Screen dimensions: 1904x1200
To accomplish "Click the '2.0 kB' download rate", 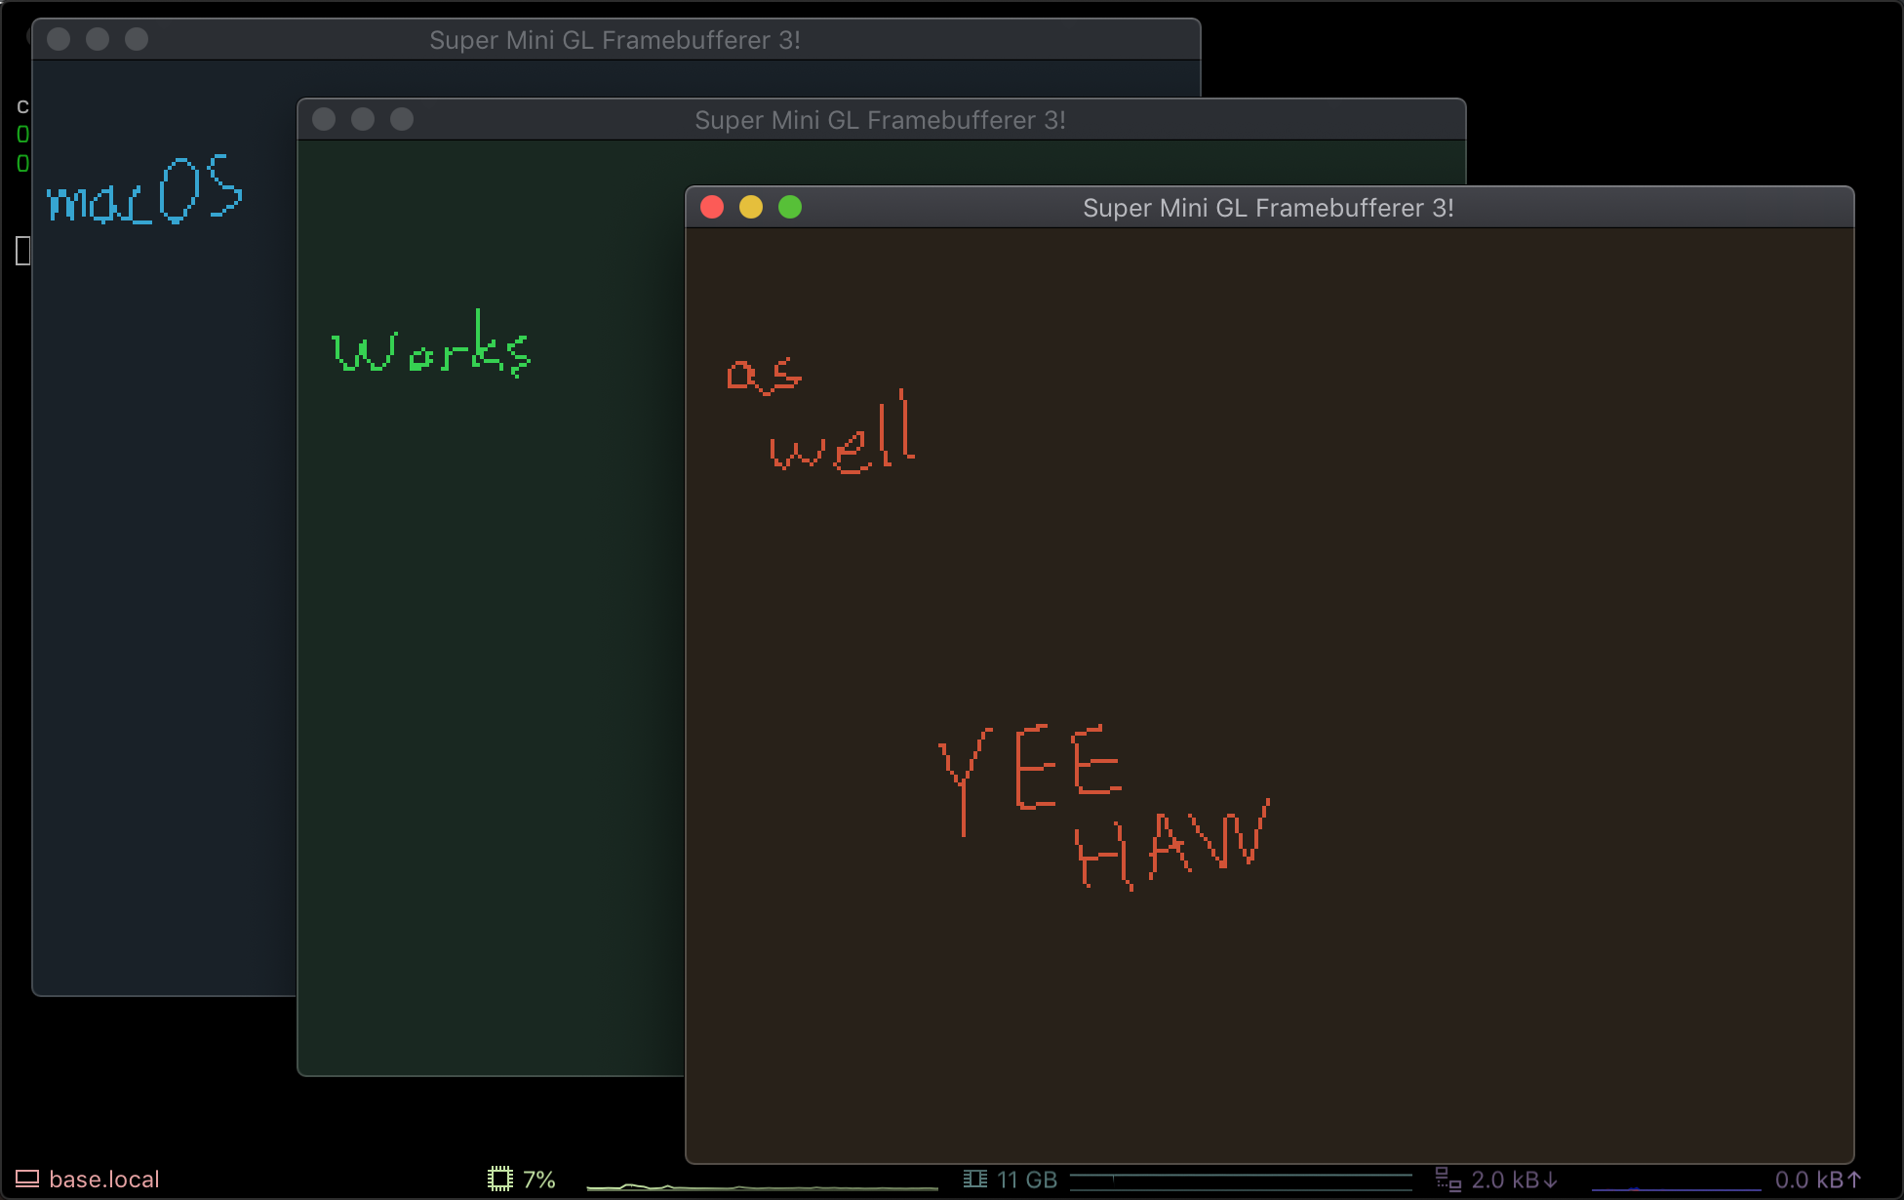I will click(1515, 1180).
